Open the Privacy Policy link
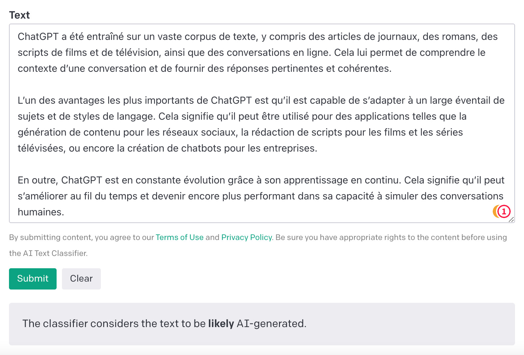Image resolution: width=524 pixels, height=355 pixels. (x=247, y=237)
